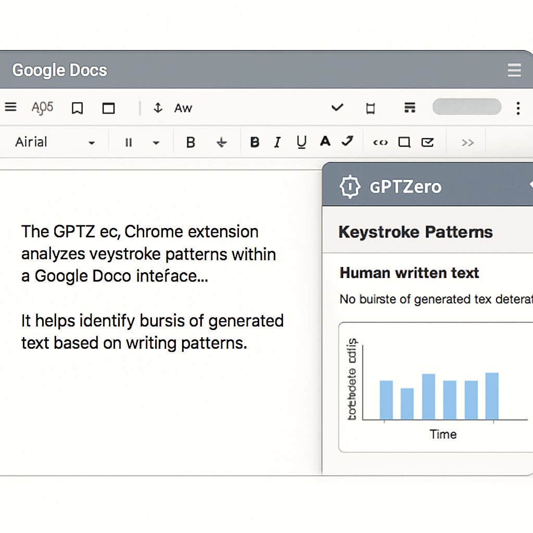533x533 pixels.
Task: Click the font dropdown caret next to Airial
Action: tap(92, 143)
